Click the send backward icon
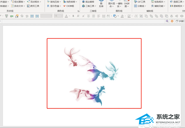Screen dimensions: 185x128 156,16
